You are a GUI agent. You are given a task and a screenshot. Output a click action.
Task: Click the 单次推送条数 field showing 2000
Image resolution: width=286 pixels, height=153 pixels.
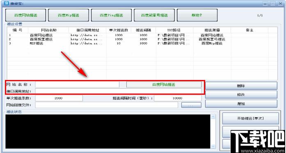[59, 98]
